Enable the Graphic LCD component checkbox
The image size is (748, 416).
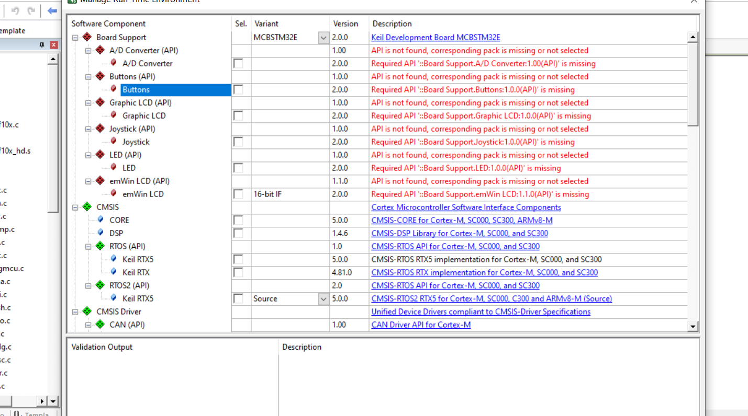pos(239,115)
